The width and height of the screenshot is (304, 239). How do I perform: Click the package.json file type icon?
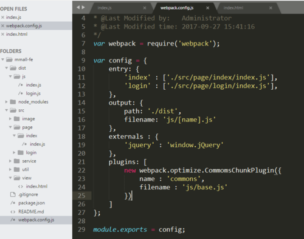(13, 203)
